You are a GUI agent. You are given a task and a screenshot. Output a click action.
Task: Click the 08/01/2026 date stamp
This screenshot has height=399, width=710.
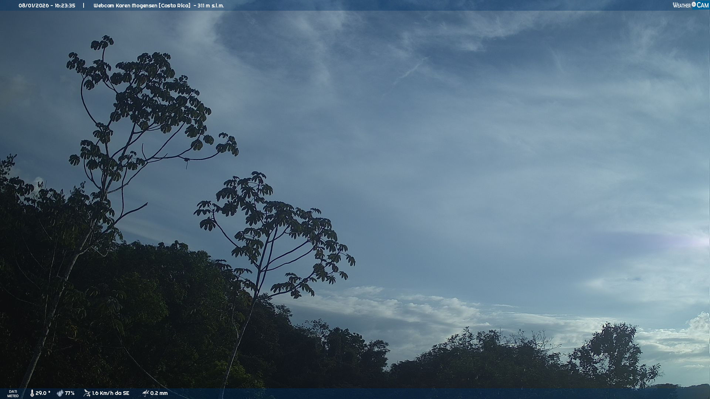(34, 6)
